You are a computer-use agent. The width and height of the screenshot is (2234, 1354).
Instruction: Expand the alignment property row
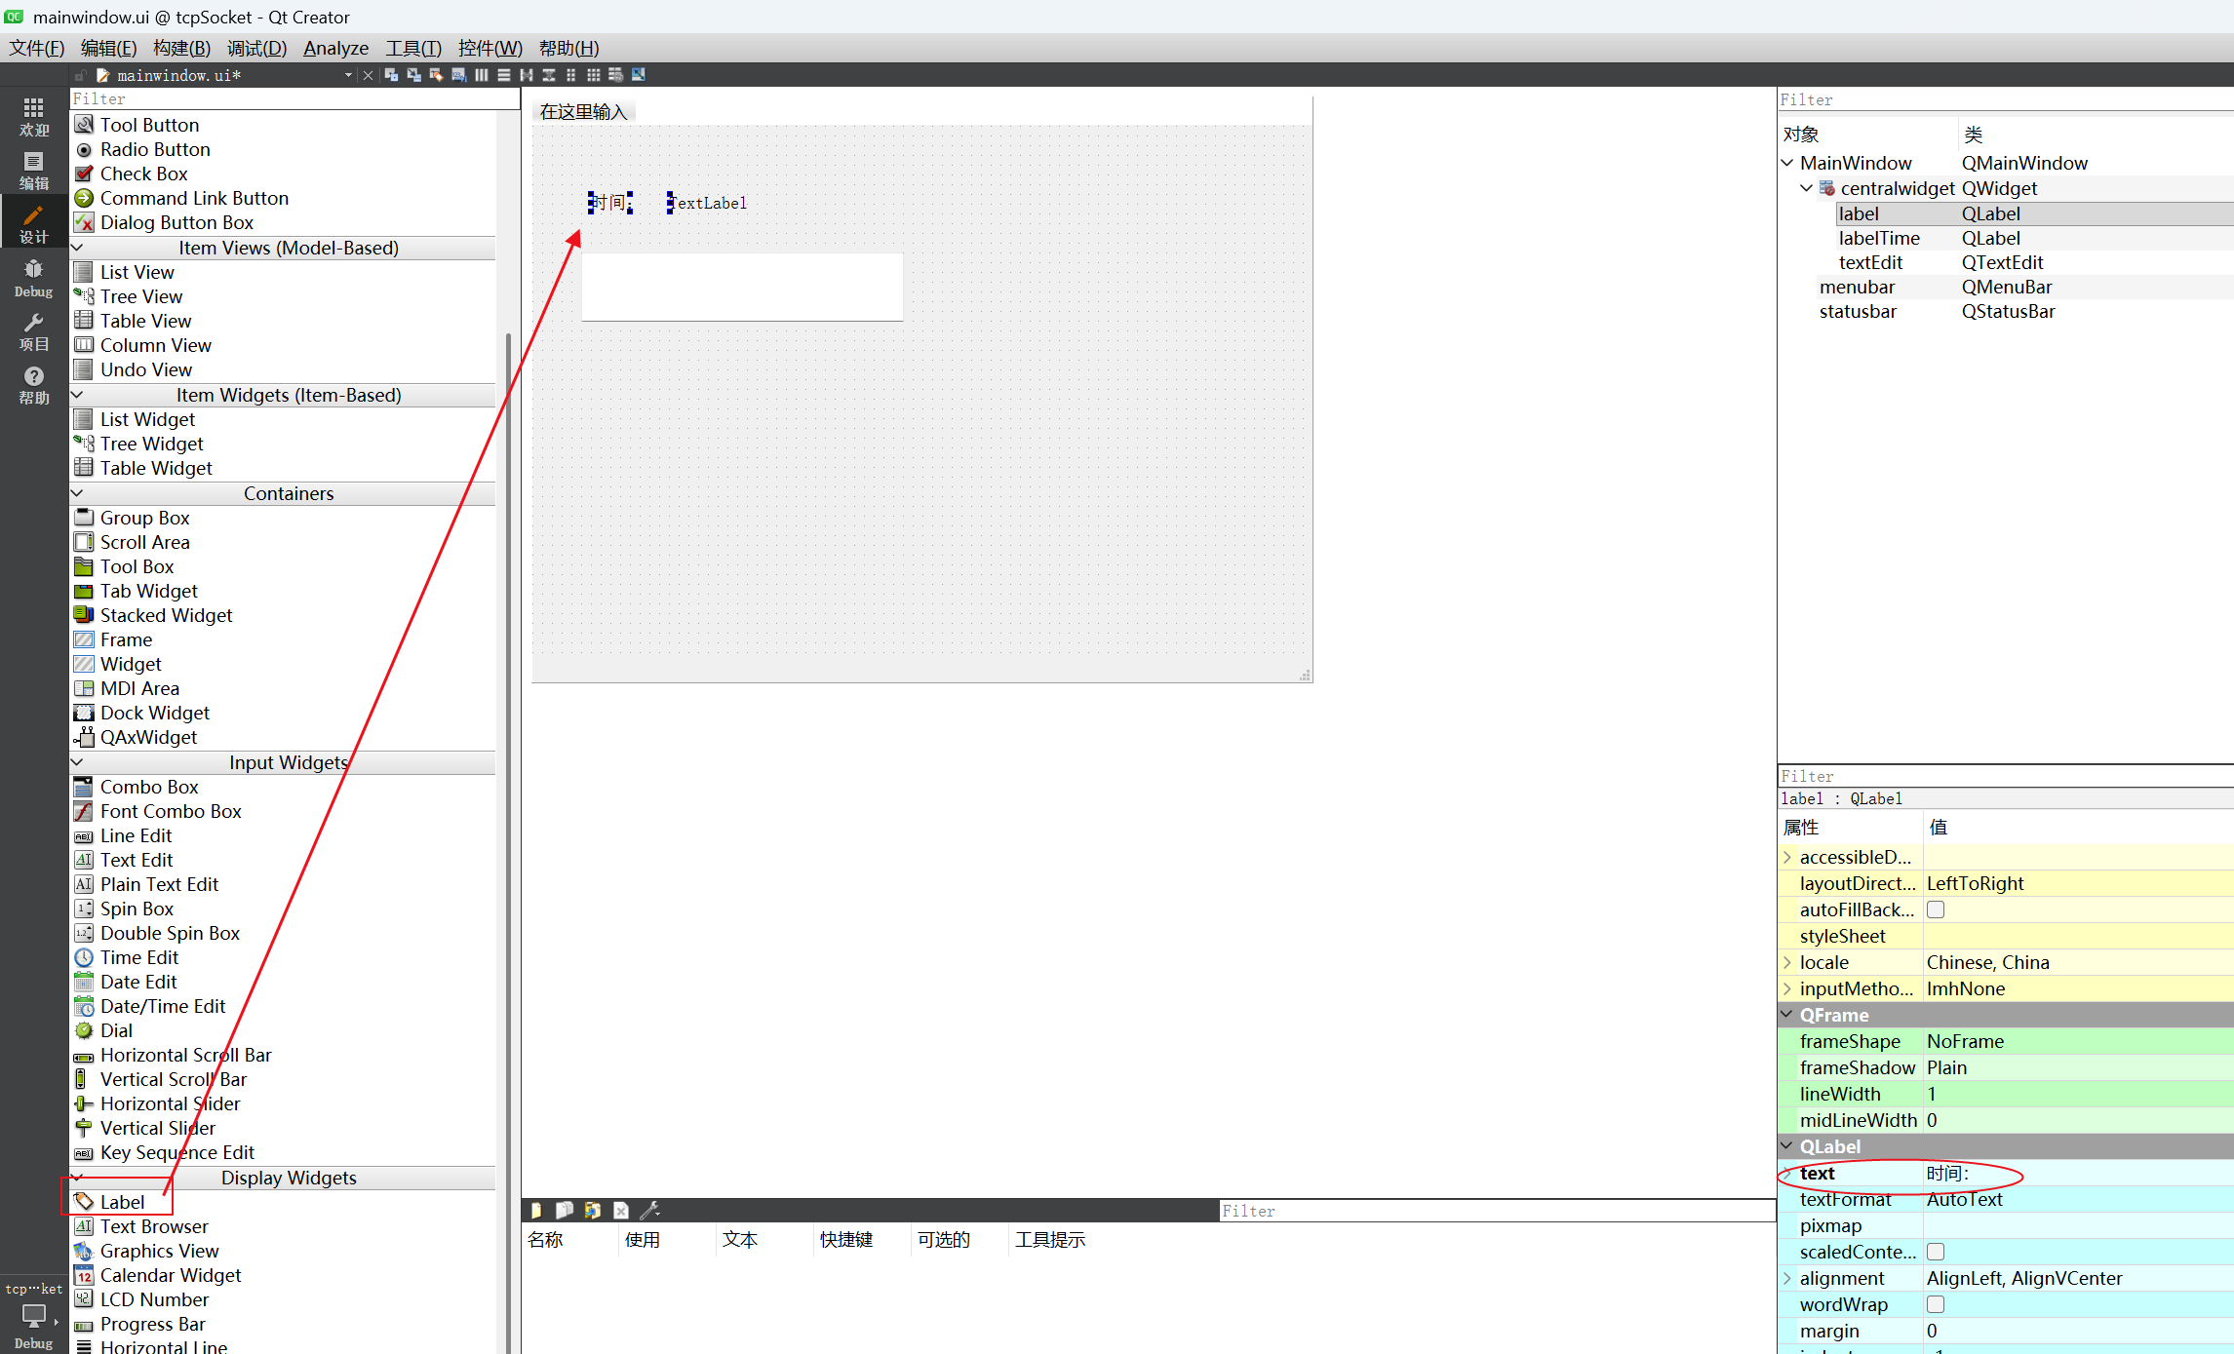[x=1787, y=1278]
